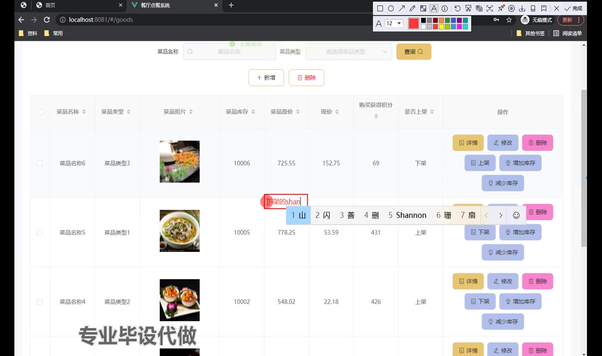
Task: Select the pencil drawing tool
Action: (x=412, y=8)
